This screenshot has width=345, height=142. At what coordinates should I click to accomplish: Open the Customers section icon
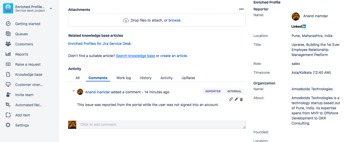pos(8,44)
